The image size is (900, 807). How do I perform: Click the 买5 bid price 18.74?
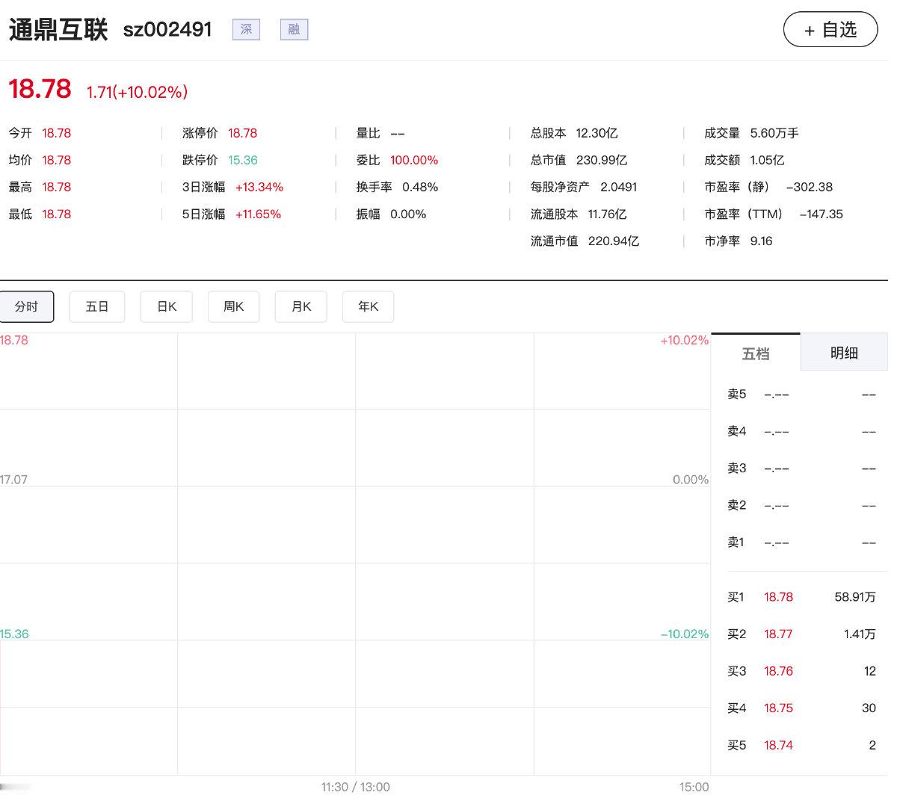[x=778, y=745]
